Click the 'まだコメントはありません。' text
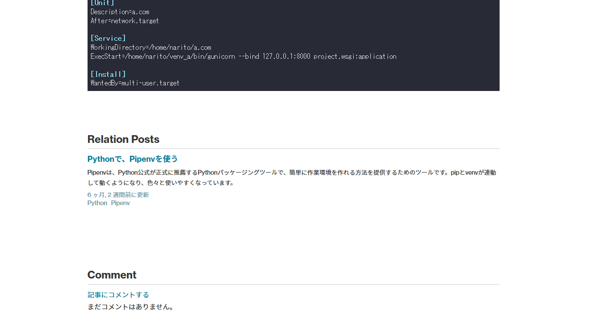Image resolution: width=594 pixels, height=333 pixels. click(x=131, y=307)
